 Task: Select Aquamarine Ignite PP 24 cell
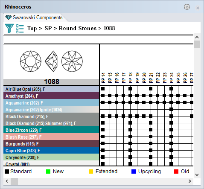(x=171, y=109)
